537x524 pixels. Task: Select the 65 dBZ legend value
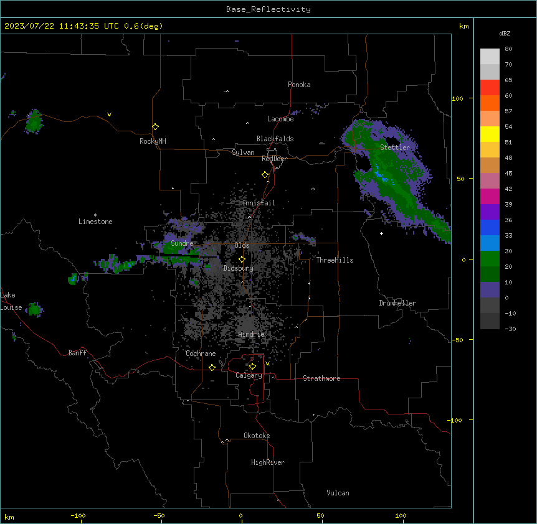tap(508, 80)
